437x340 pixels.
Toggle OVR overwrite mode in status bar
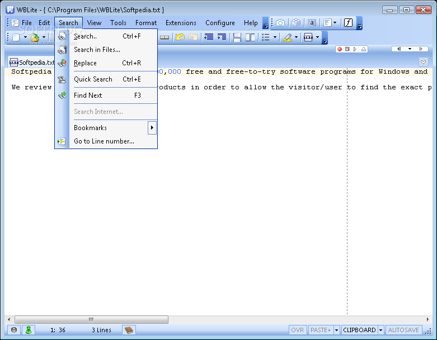pyautogui.click(x=298, y=330)
